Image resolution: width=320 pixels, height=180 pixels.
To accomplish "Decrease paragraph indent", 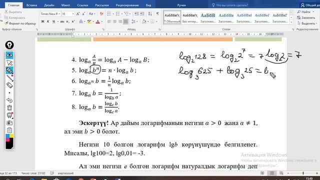I will tap(136, 14).
